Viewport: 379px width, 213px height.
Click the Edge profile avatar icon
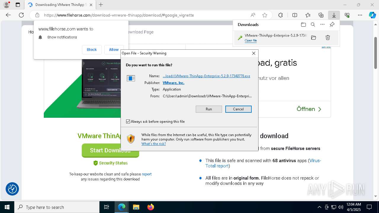(x=7, y=5)
